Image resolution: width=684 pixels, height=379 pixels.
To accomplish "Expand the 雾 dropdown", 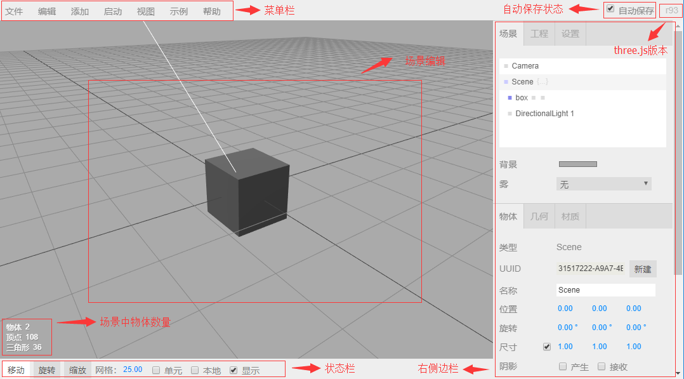I will click(x=603, y=184).
